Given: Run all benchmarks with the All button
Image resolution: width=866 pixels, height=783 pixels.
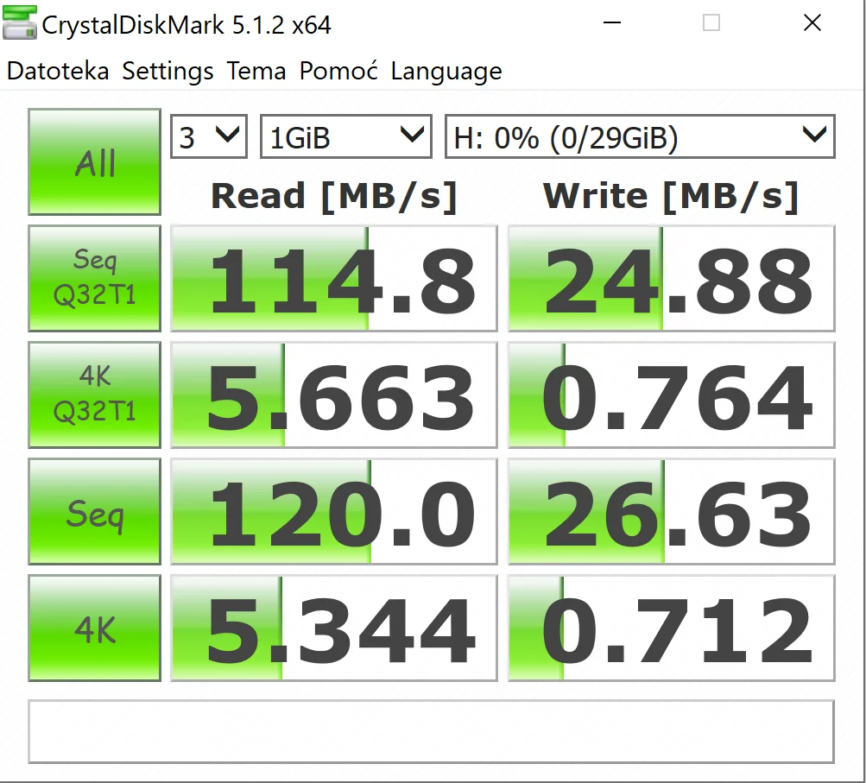Looking at the screenshot, I should click(x=94, y=161).
